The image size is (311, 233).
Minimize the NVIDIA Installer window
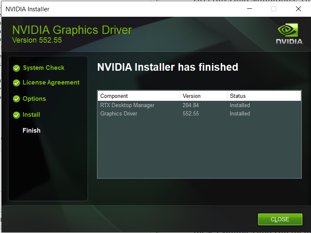pyautogui.click(x=250, y=9)
